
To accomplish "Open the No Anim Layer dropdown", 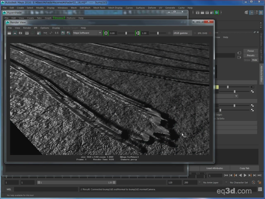I will 213,182.
